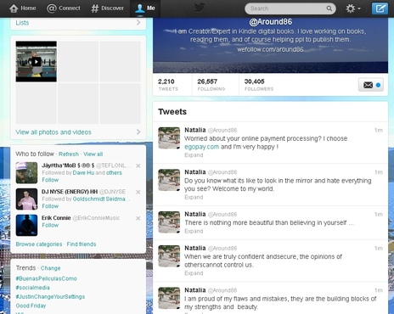Expand the 'believing in yourself' tweet
This screenshot has width=394, height=314.
[x=194, y=231]
